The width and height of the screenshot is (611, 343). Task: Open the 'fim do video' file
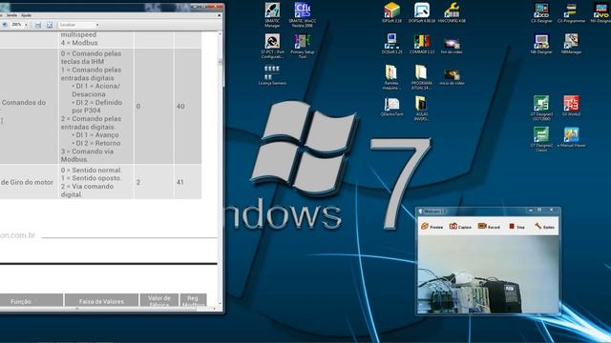click(x=452, y=46)
